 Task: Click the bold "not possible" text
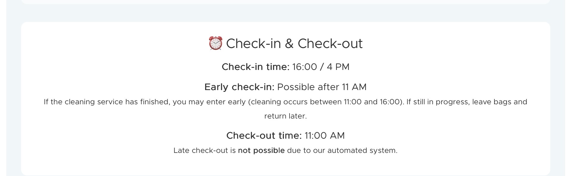click(261, 151)
